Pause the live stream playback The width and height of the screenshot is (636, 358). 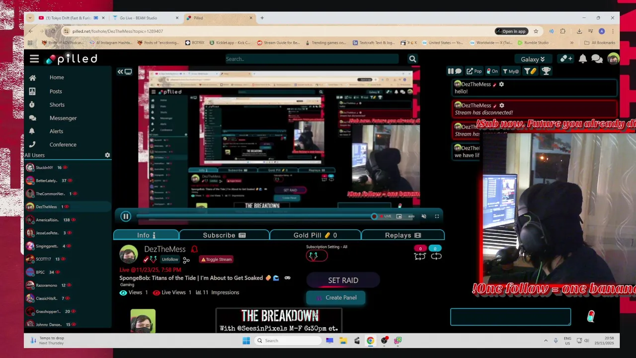(x=126, y=216)
